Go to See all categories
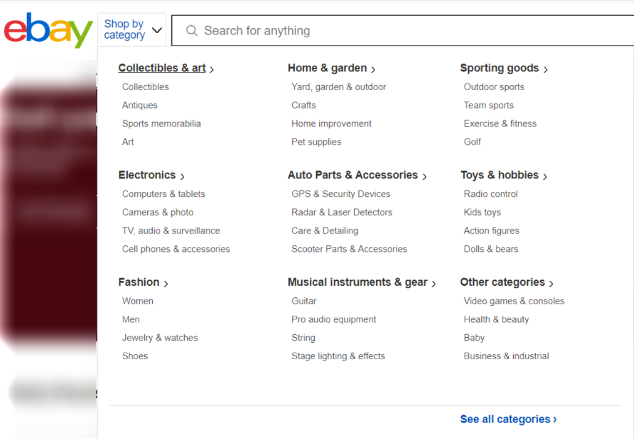The image size is (634, 439). [x=508, y=419]
